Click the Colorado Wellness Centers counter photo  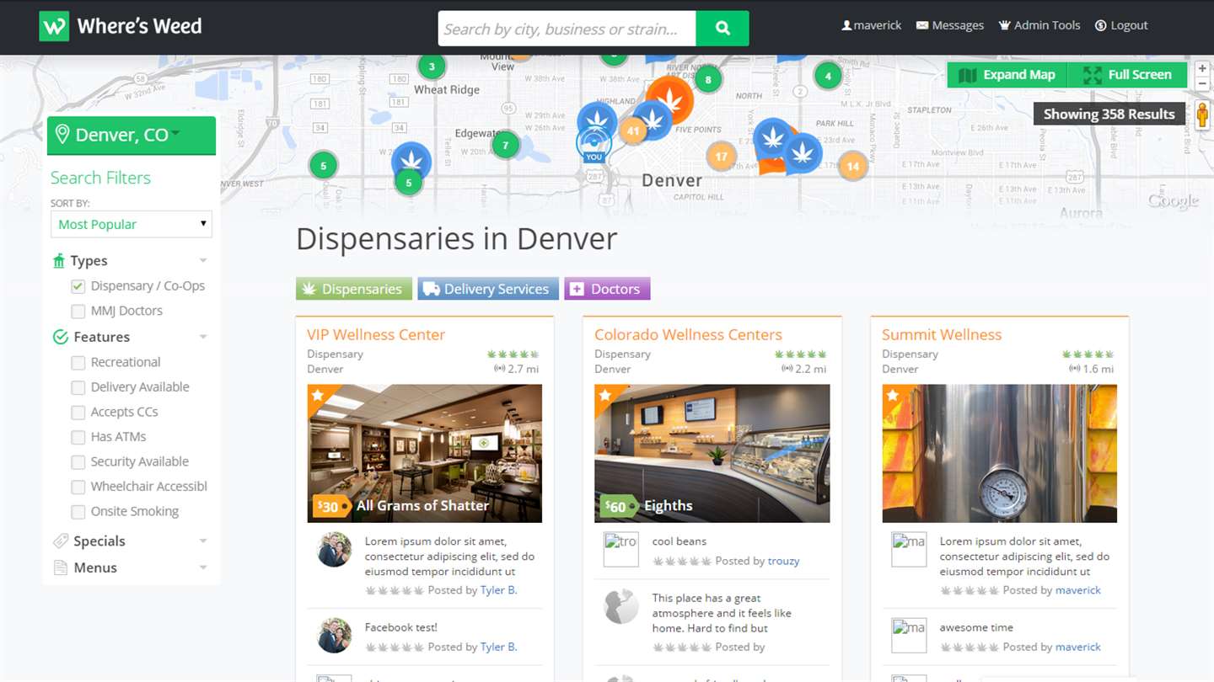[x=712, y=453]
